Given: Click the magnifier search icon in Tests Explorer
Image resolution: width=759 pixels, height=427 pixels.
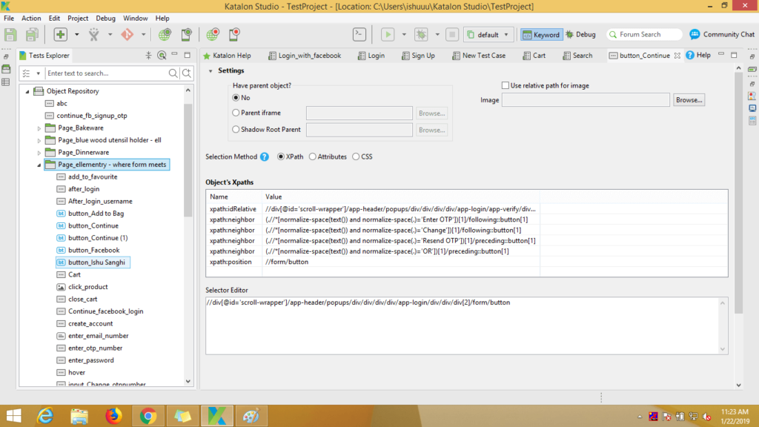Looking at the screenshot, I should point(173,73).
